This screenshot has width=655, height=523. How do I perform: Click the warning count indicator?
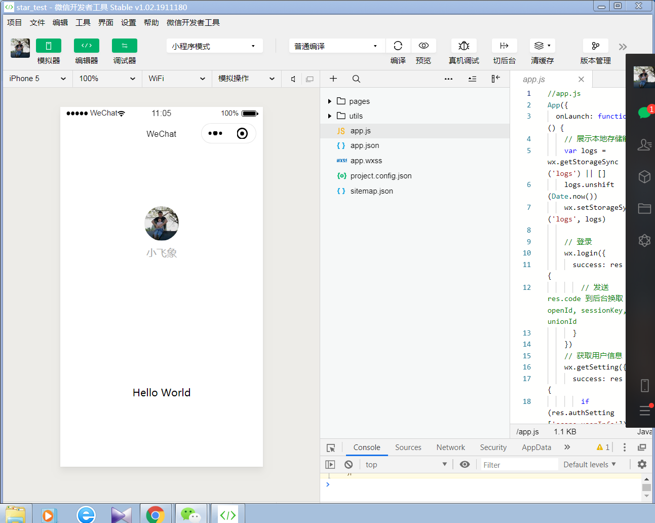pyautogui.click(x=603, y=447)
